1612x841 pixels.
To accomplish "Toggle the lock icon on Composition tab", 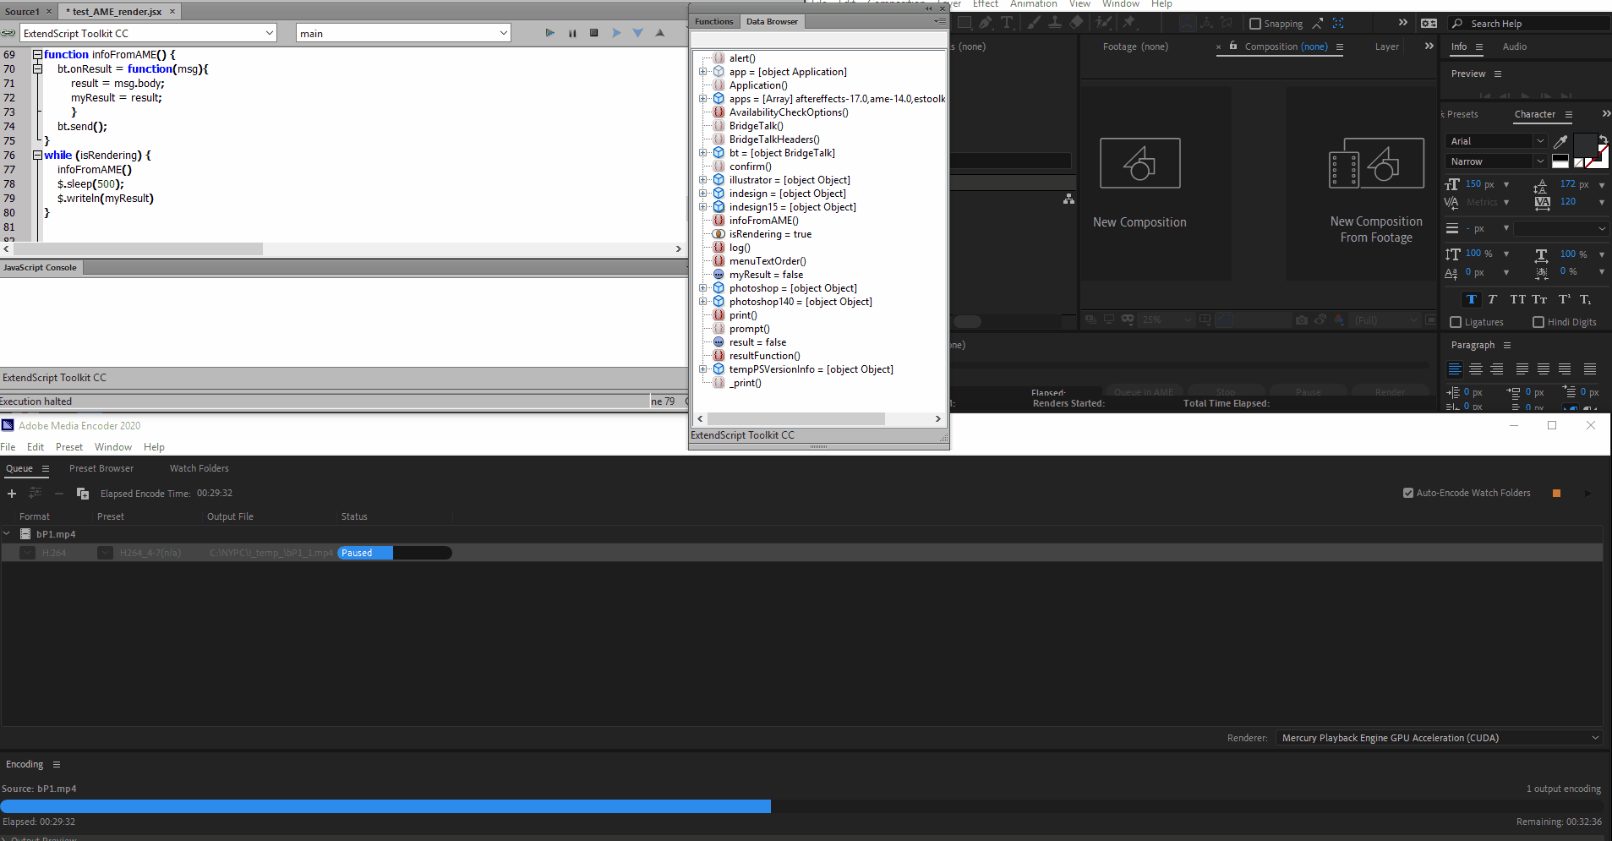I will click(1233, 46).
